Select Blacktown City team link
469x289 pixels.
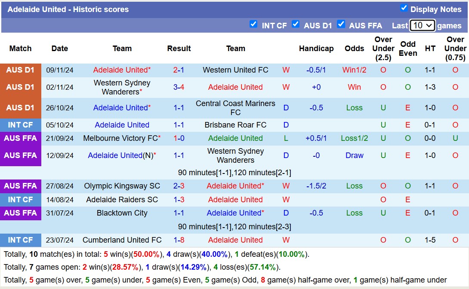click(122, 213)
